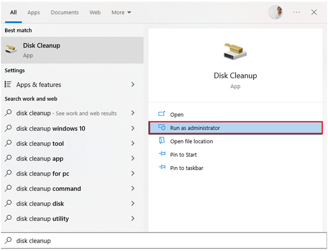Expand chevron for 'disk cleanup - See work and web results'
Screen dimensions: 328x251
click(133, 113)
